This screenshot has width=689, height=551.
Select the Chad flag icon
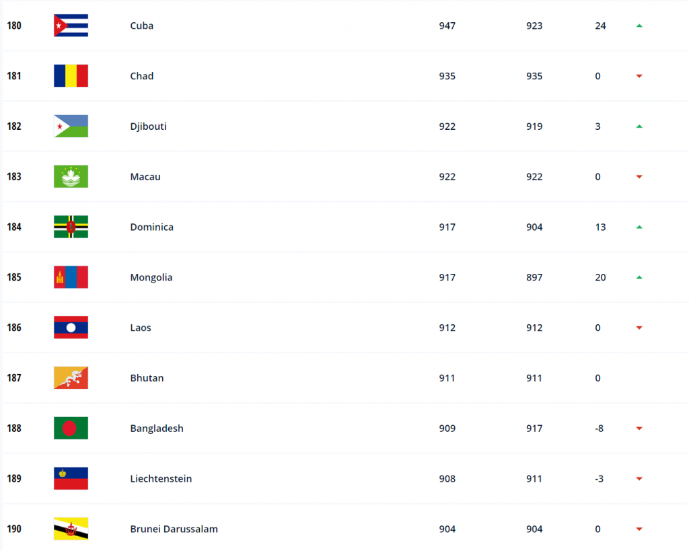(x=71, y=75)
